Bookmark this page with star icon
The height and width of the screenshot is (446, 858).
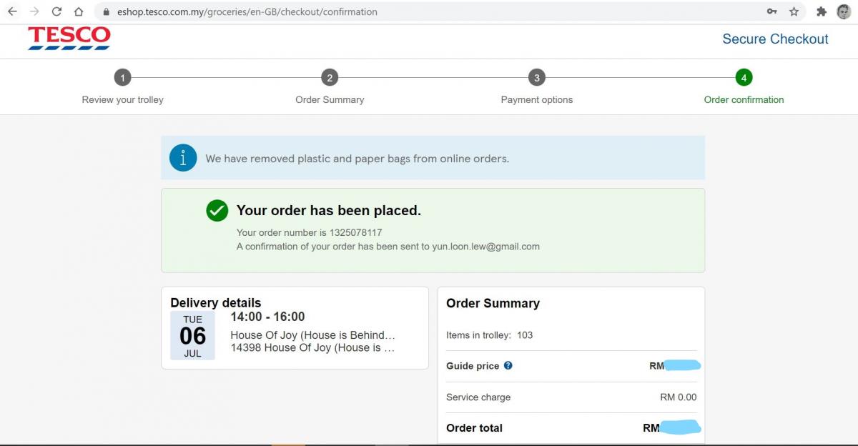(794, 11)
